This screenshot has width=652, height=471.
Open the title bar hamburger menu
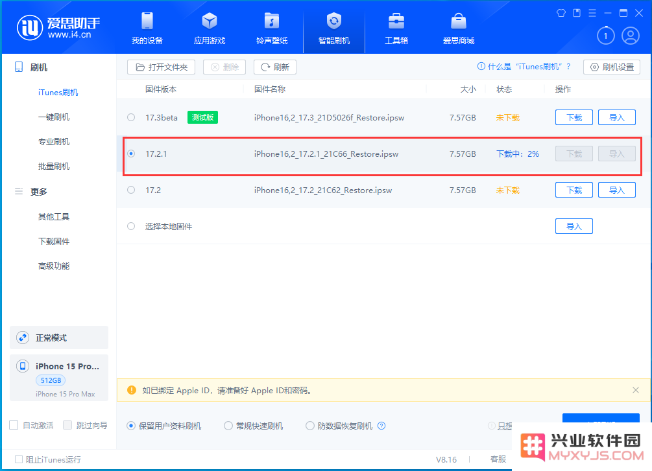tap(592, 13)
